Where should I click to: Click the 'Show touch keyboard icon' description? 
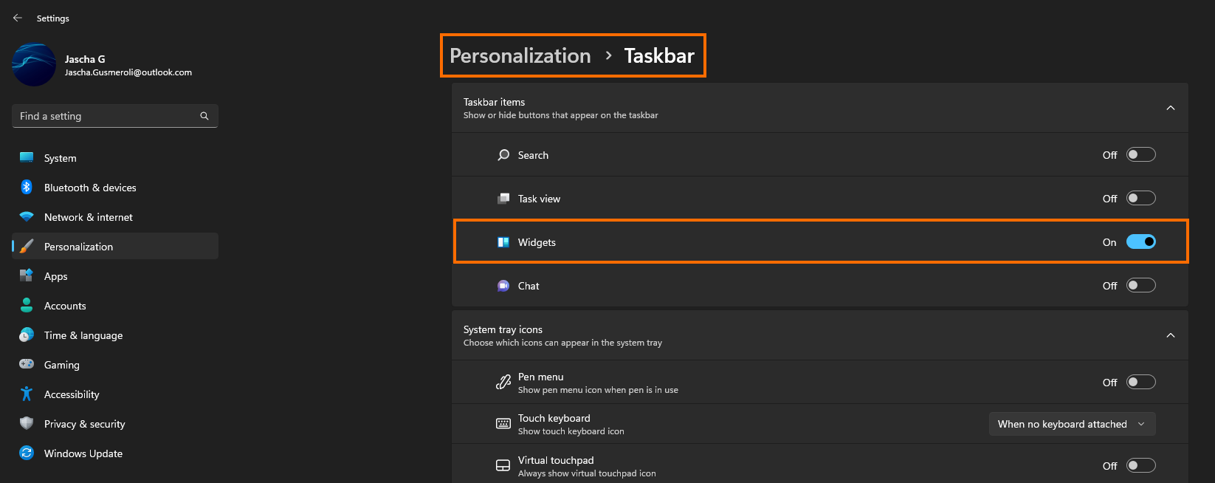tap(571, 431)
